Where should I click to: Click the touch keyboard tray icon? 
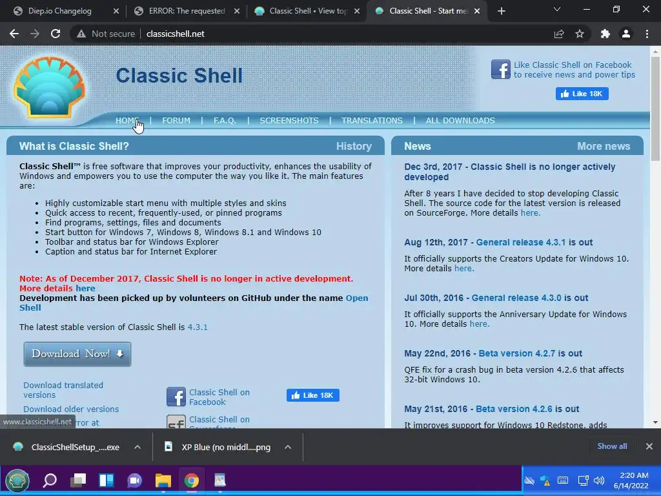coord(563,480)
